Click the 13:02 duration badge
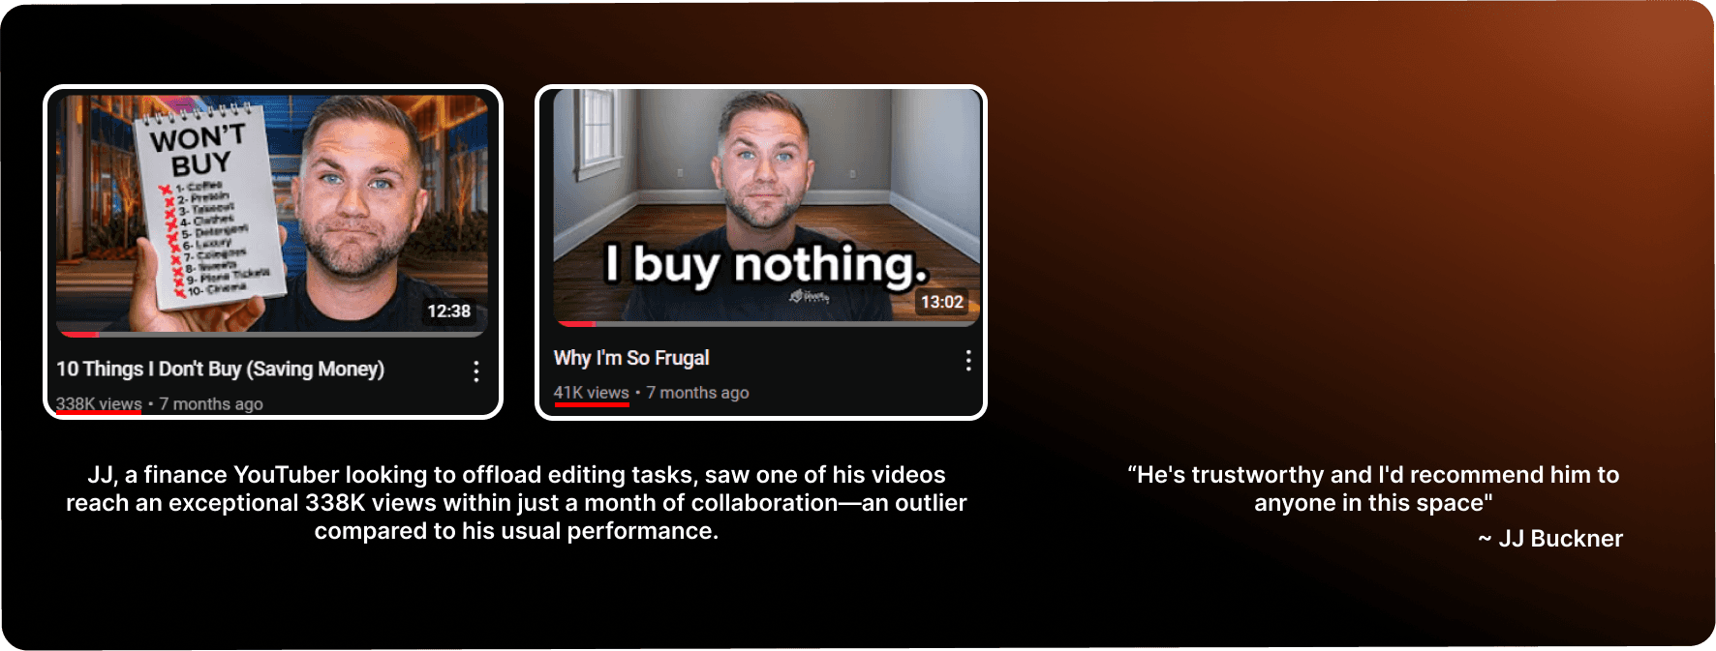Image resolution: width=1716 pixels, height=651 pixels. click(942, 302)
